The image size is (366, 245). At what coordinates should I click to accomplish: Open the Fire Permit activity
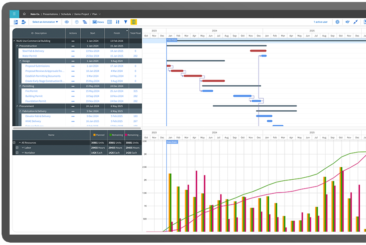pyautogui.click(x=32, y=91)
